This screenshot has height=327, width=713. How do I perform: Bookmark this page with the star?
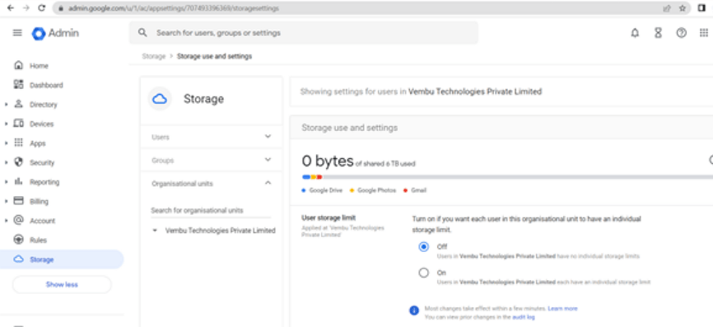[x=682, y=8]
